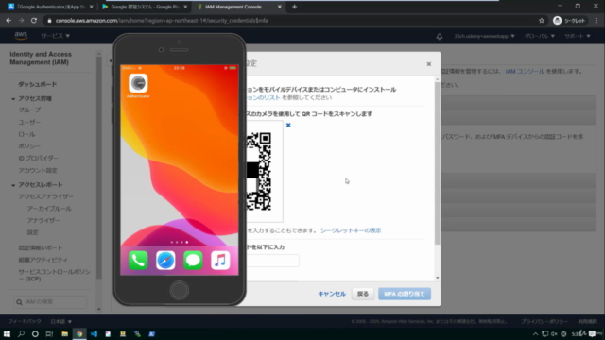Open the PowerShell icon in taskbar

point(151,333)
